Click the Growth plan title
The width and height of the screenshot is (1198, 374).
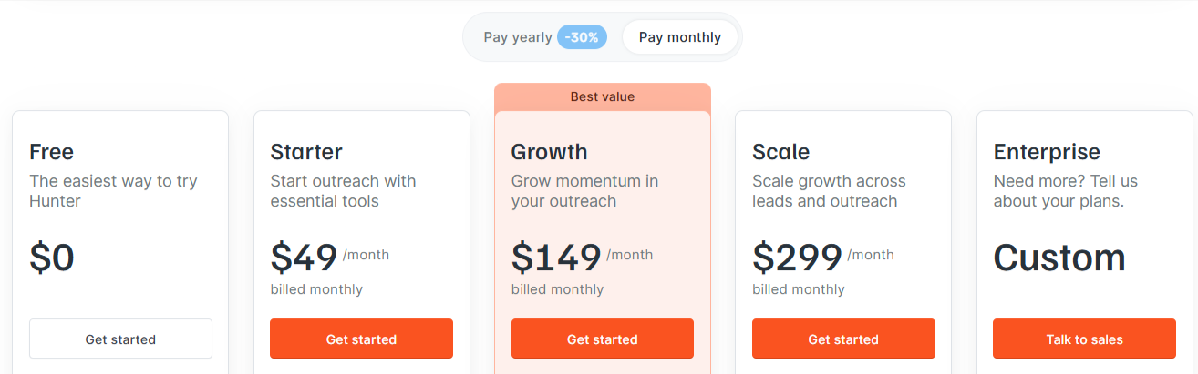tap(549, 152)
